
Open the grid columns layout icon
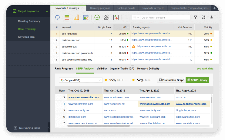(203, 18)
